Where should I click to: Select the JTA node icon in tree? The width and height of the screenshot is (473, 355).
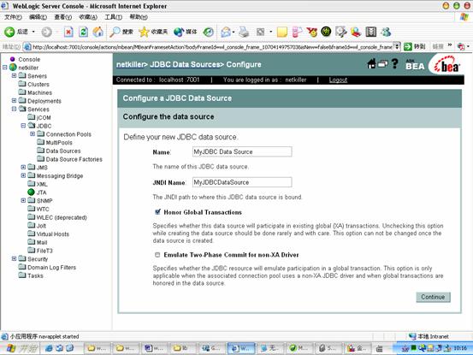31,192
